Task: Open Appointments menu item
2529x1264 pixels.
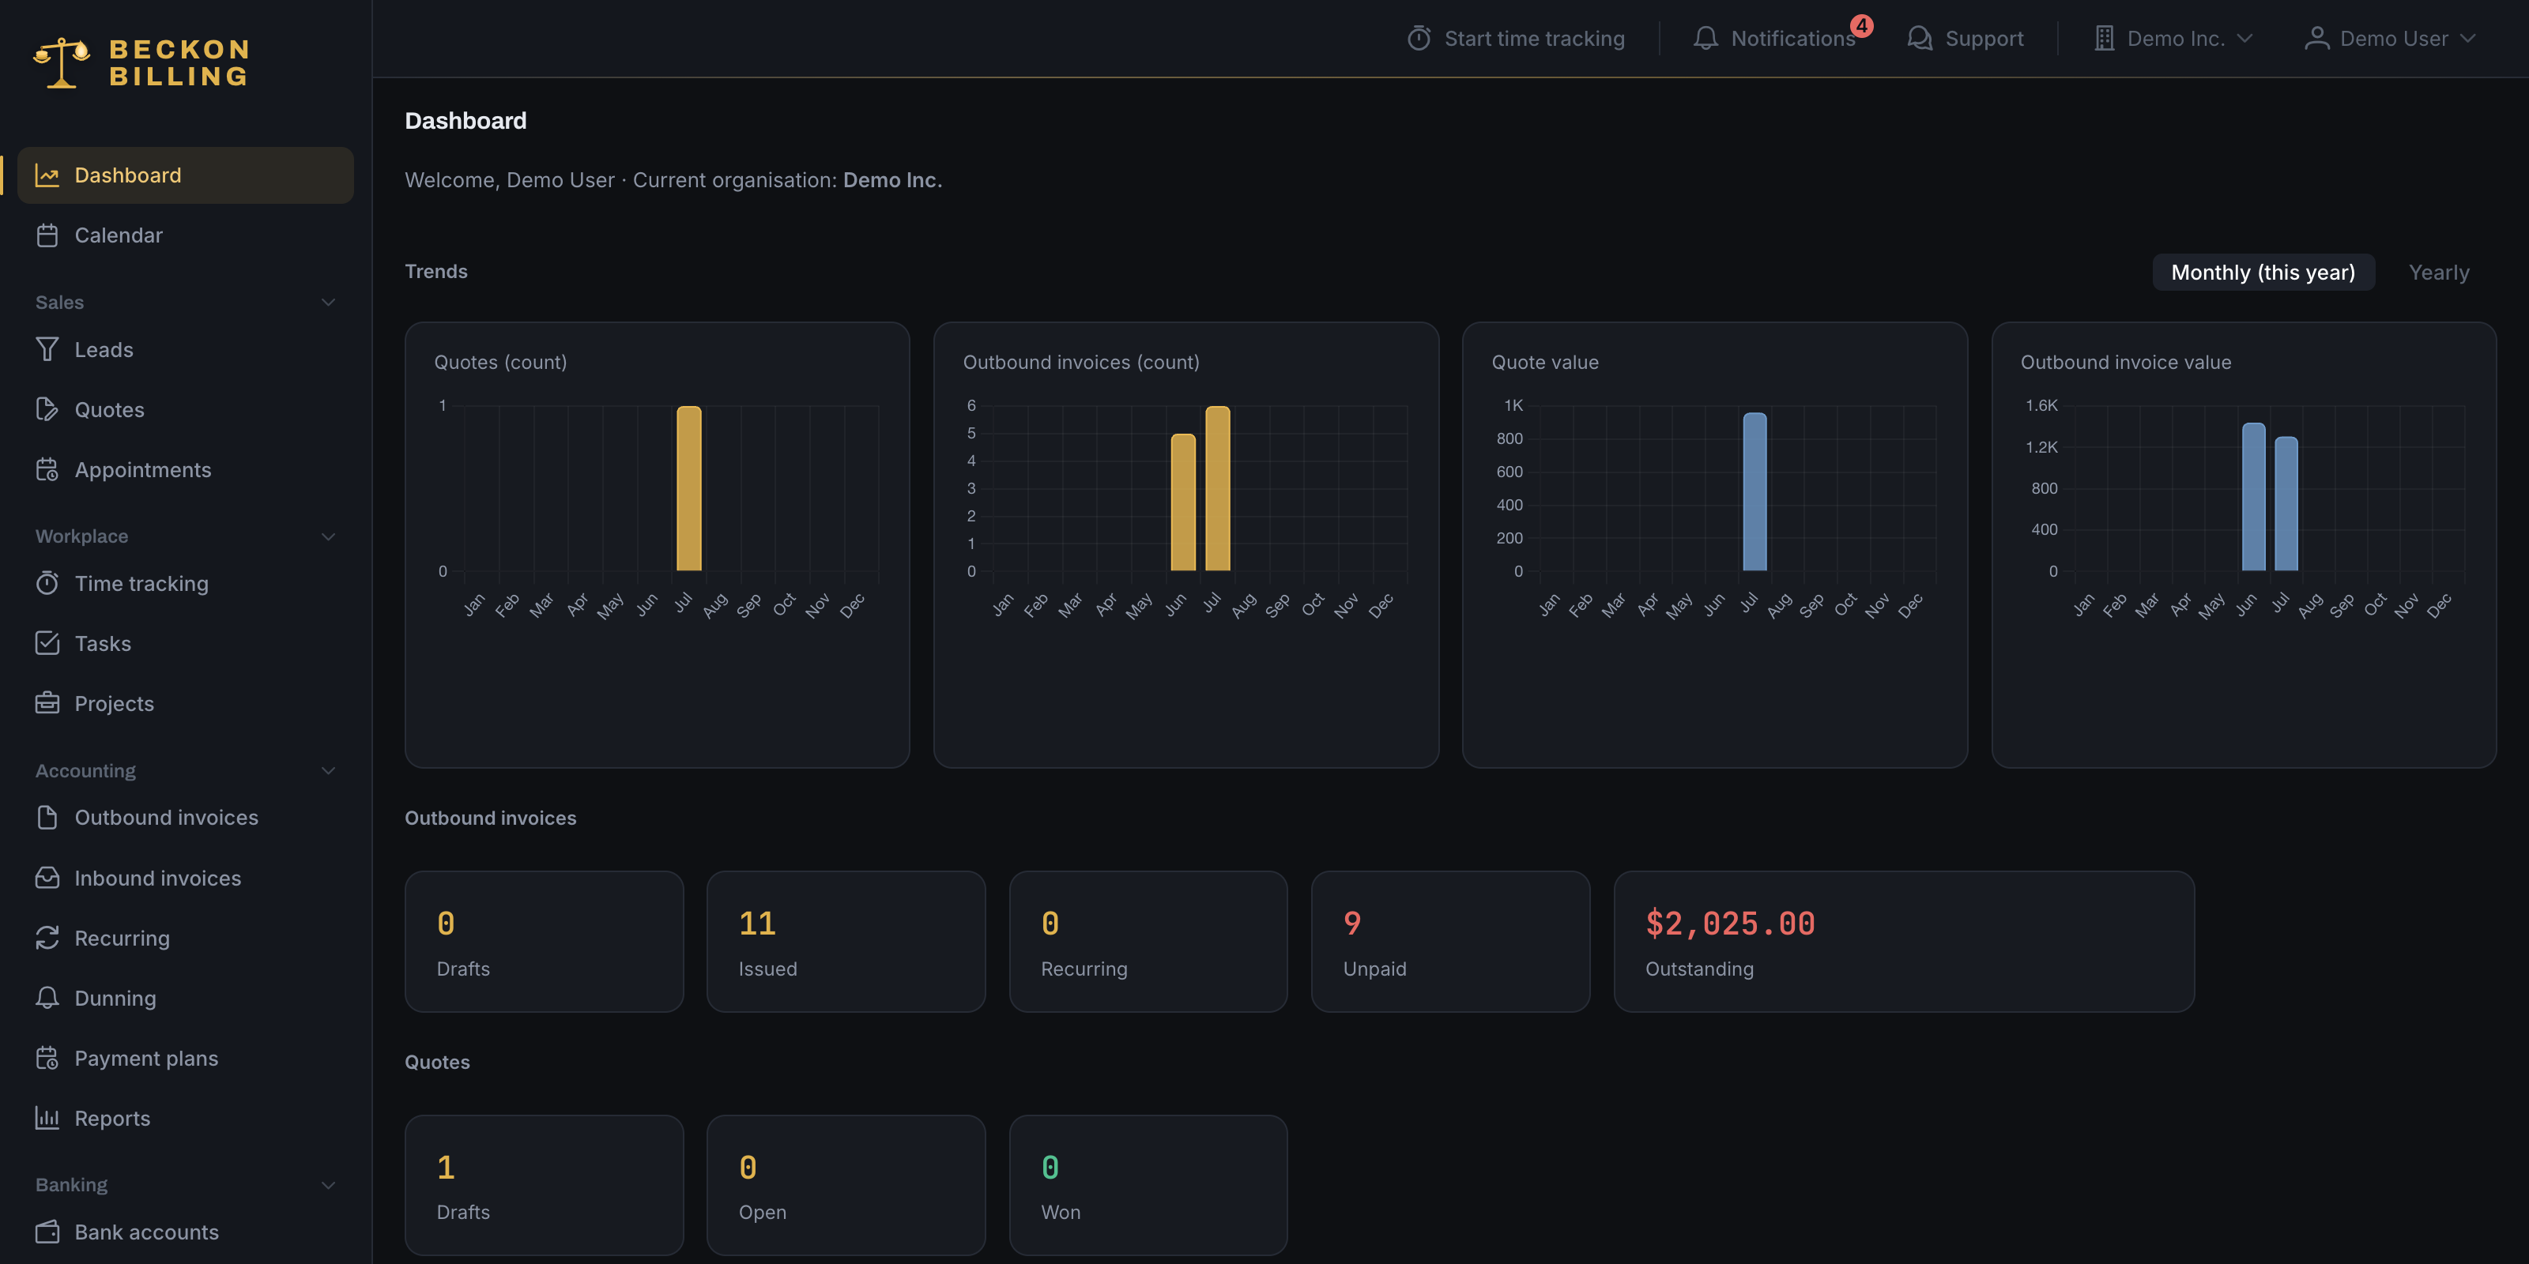Action: [x=186, y=470]
